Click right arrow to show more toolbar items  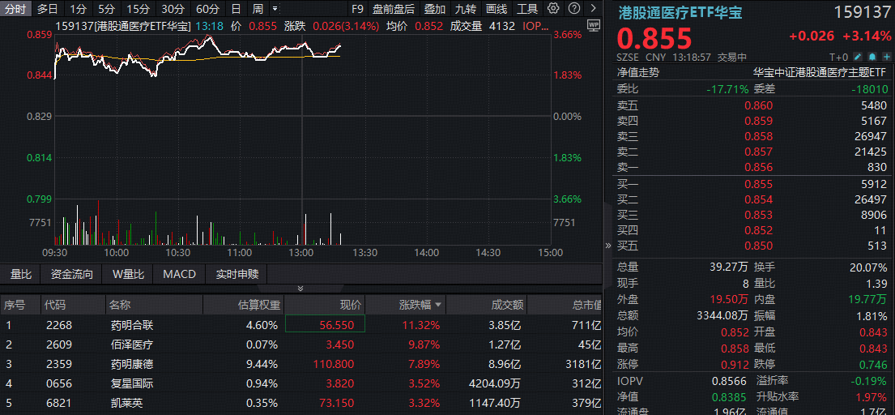[593, 9]
